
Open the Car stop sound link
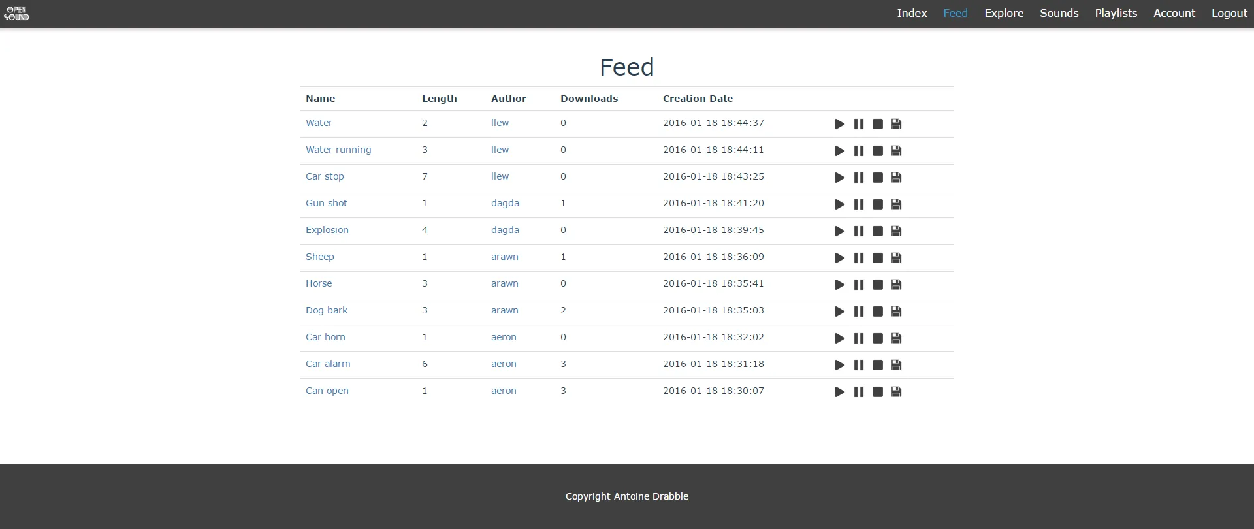[325, 176]
